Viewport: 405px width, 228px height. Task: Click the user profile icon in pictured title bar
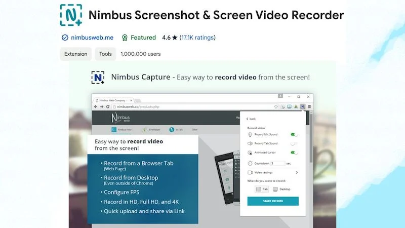point(280,96)
